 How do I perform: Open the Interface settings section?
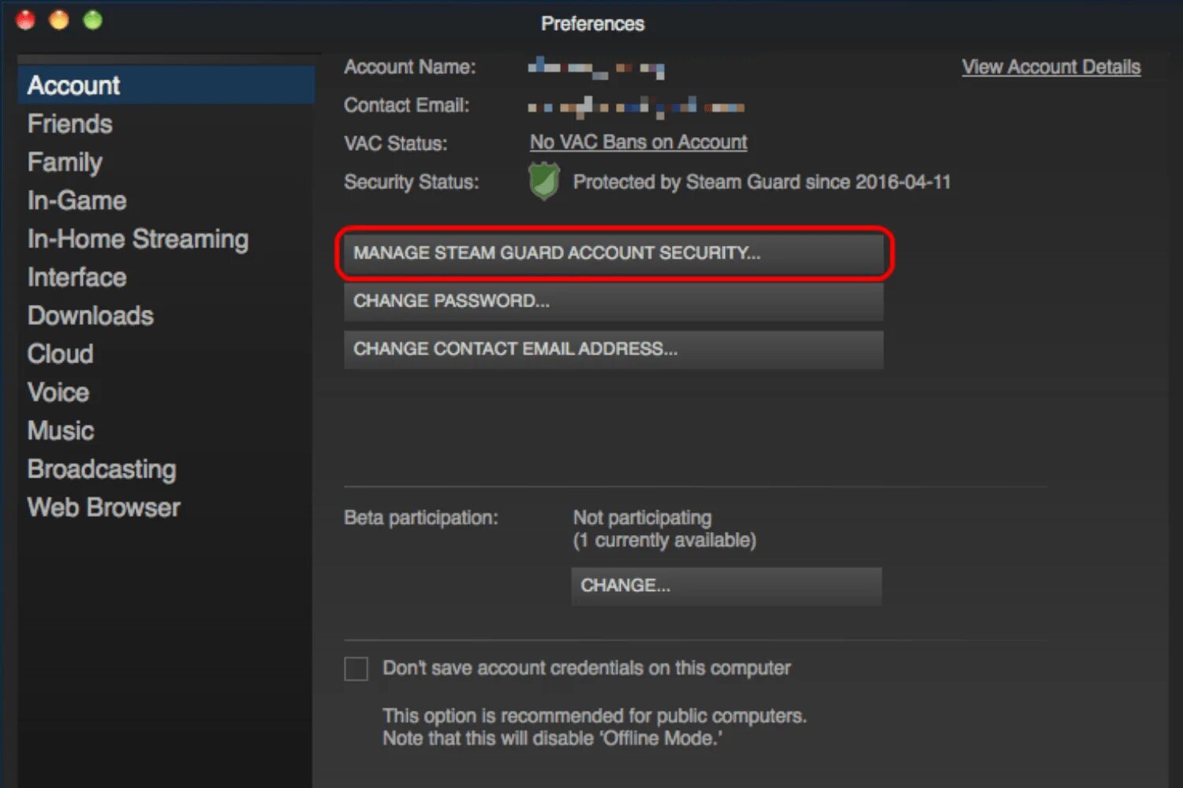point(77,277)
